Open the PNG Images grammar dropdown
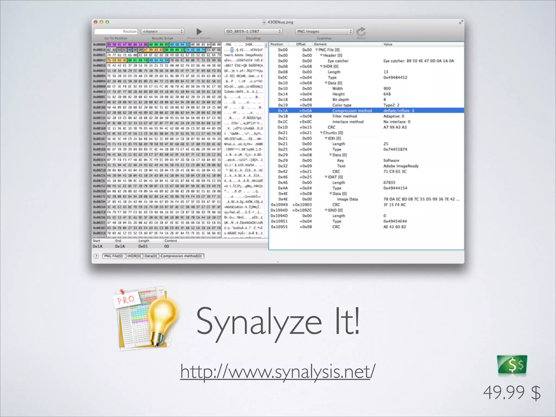 point(324,31)
